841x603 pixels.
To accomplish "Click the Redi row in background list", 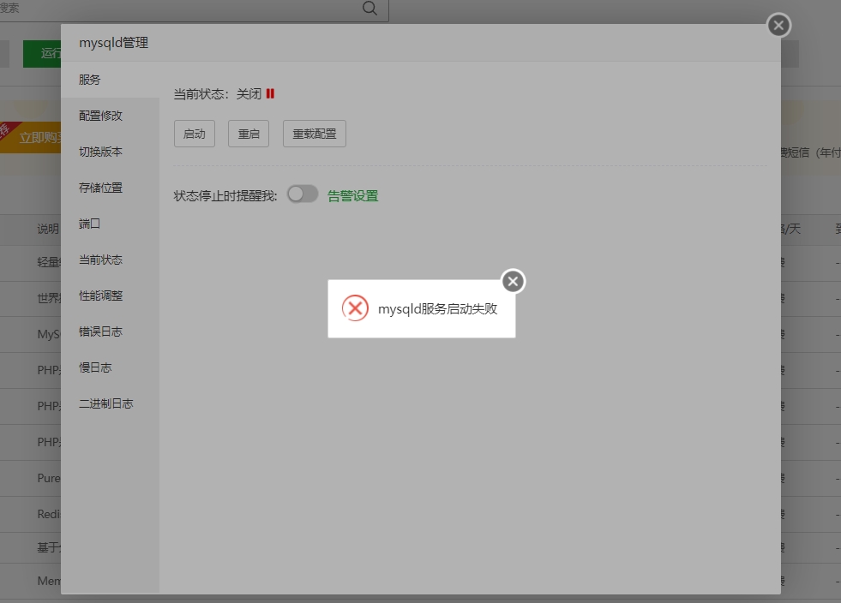I will tap(31, 514).
